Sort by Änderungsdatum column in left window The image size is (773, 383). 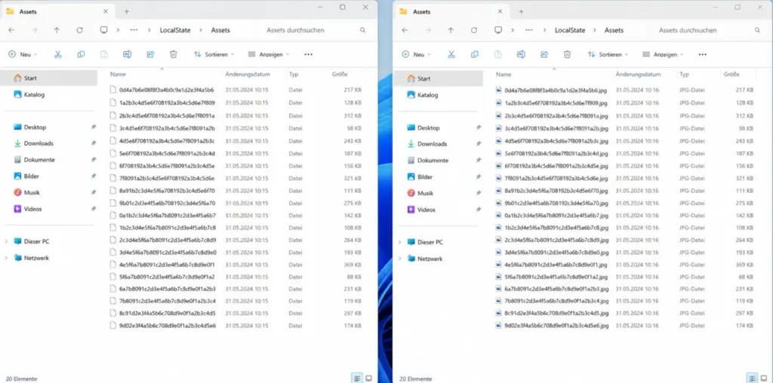point(248,75)
